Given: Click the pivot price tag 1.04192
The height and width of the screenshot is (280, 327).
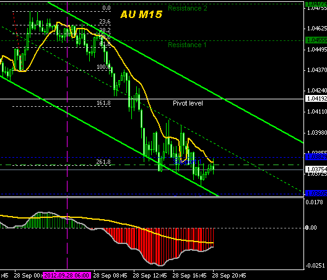Looking at the screenshot, I should click(x=316, y=98).
